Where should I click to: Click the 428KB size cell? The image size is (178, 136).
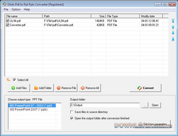pyautogui.click(x=100, y=25)
